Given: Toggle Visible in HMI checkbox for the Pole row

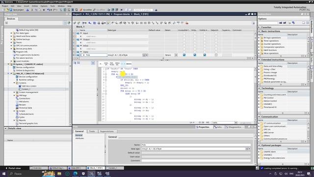Looking at the screenshot, I should coord(205,55).
